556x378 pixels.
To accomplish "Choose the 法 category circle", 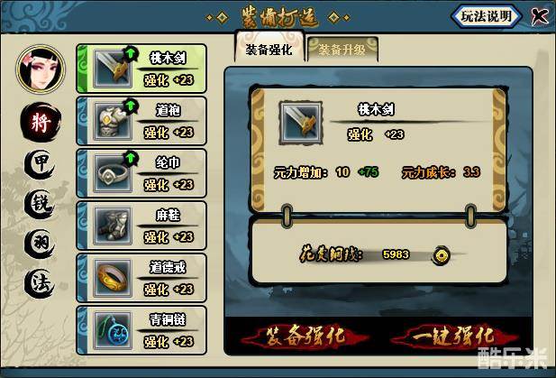I will pyautogui.click(x=40, y=283).
